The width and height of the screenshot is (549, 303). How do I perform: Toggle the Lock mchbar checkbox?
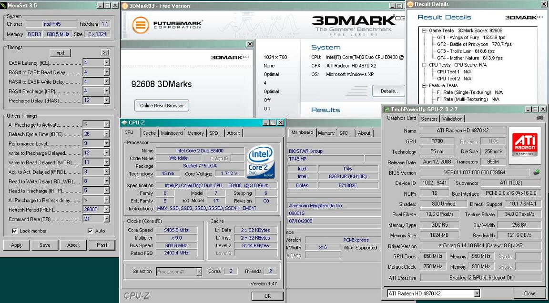tap(14, 231)
